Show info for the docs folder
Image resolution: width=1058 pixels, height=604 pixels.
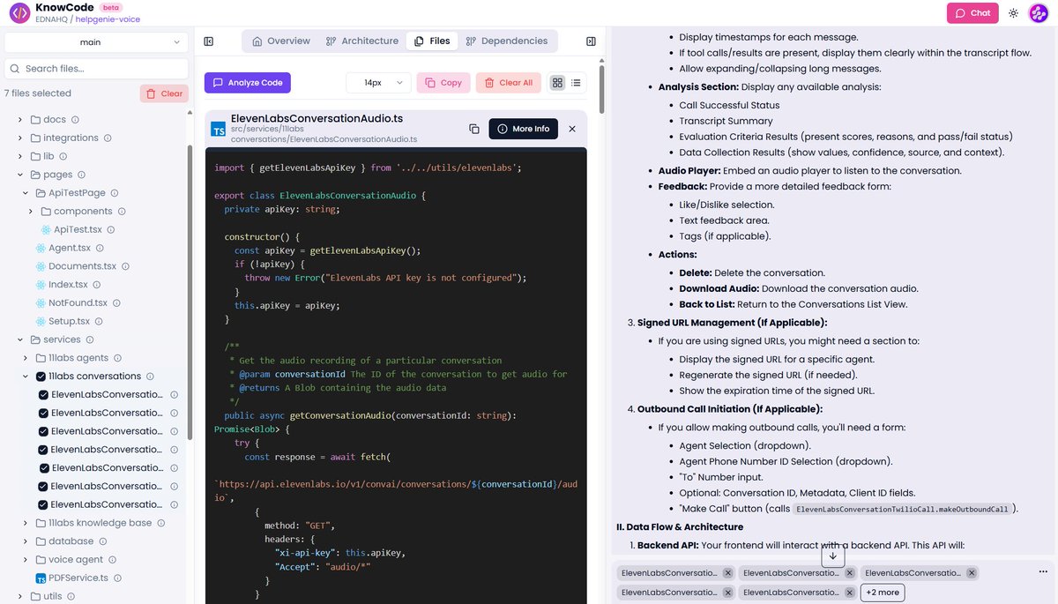coord(75,120)
